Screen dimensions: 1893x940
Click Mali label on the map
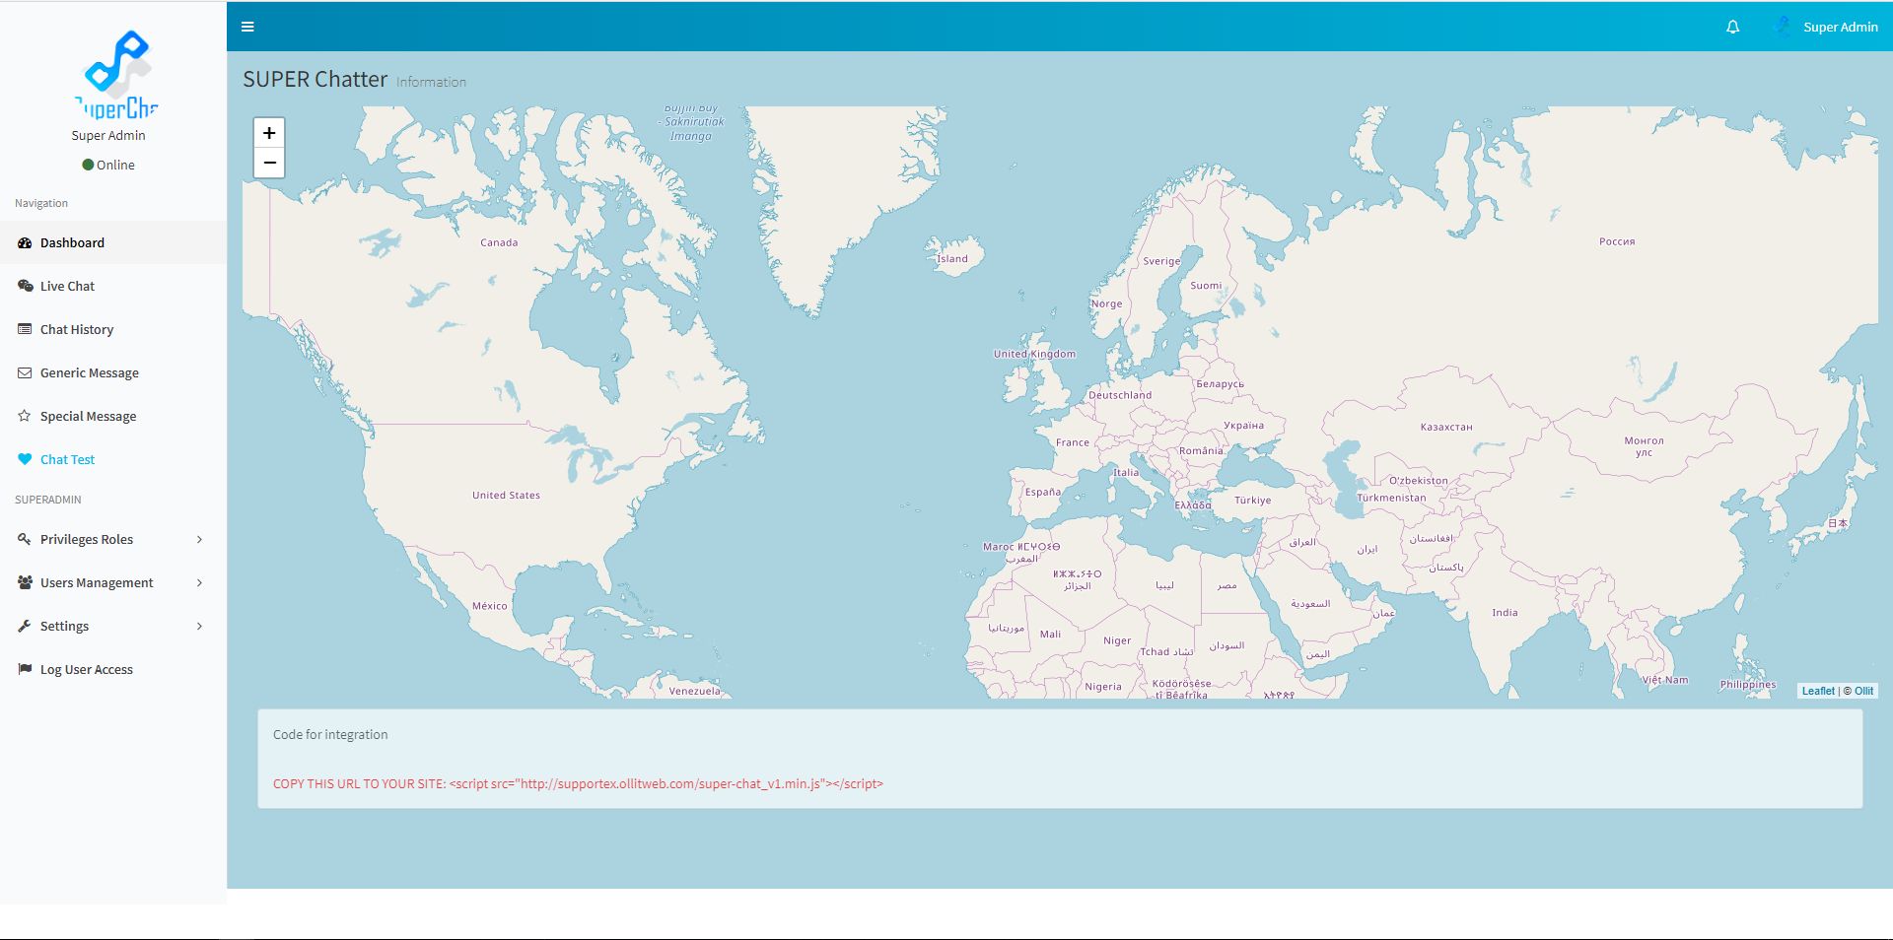pyautogui.click(x=1051, y=634)
